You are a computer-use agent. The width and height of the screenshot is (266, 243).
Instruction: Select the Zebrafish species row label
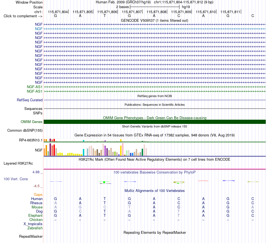coord(35,228)
